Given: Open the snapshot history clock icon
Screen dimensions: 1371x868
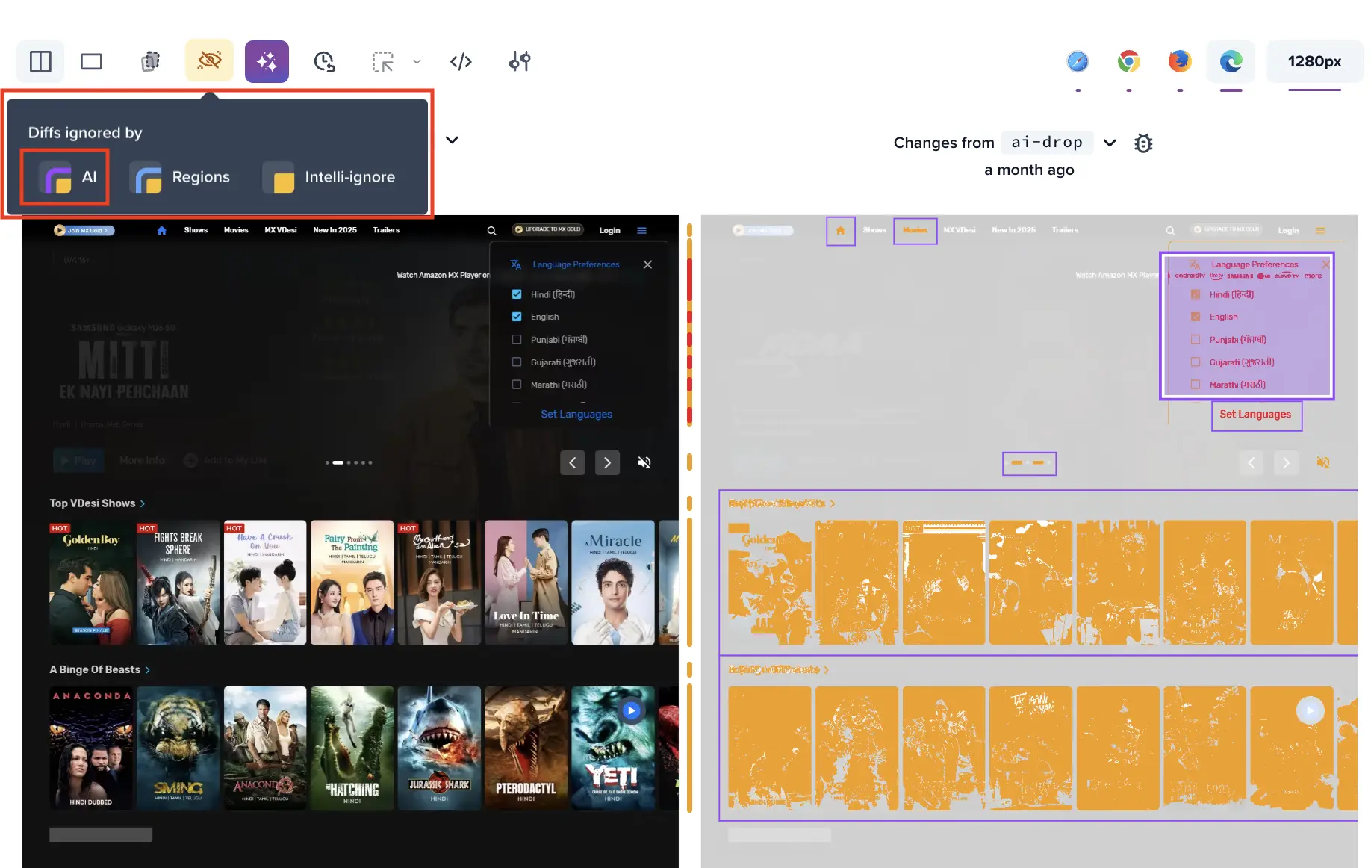Looking at the screenshot, I should [324, 61].
